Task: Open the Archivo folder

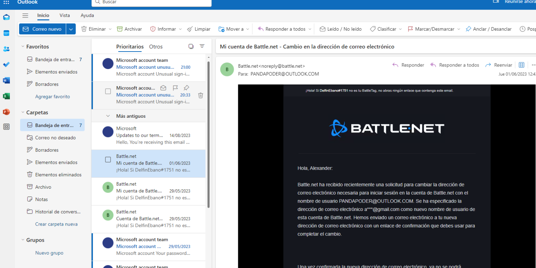Action: (x=52, y=187)
